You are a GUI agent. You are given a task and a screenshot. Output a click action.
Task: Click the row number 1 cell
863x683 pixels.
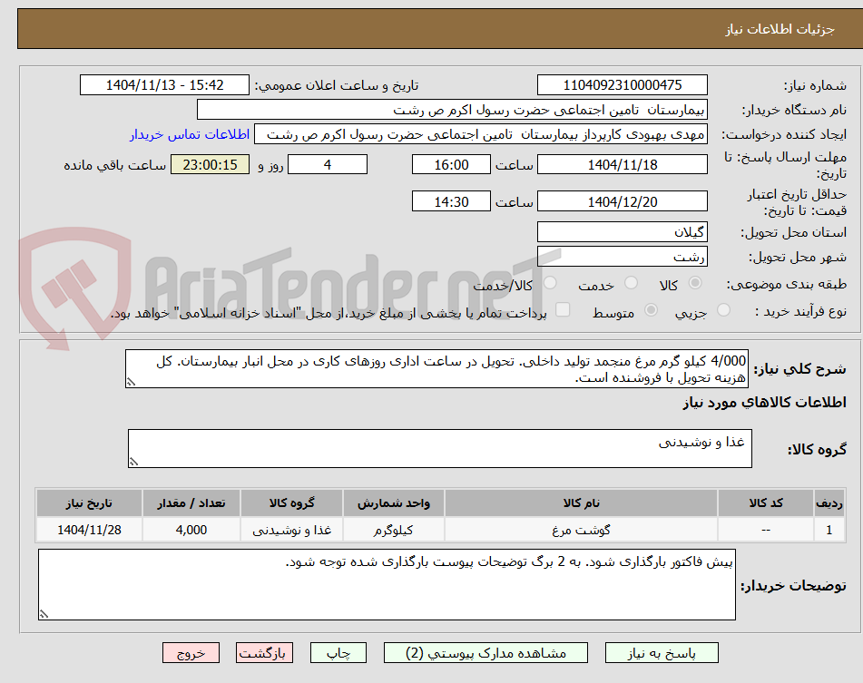[829, 530]
